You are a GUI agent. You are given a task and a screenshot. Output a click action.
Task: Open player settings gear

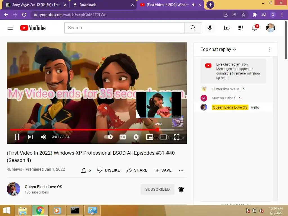point(136,137)
